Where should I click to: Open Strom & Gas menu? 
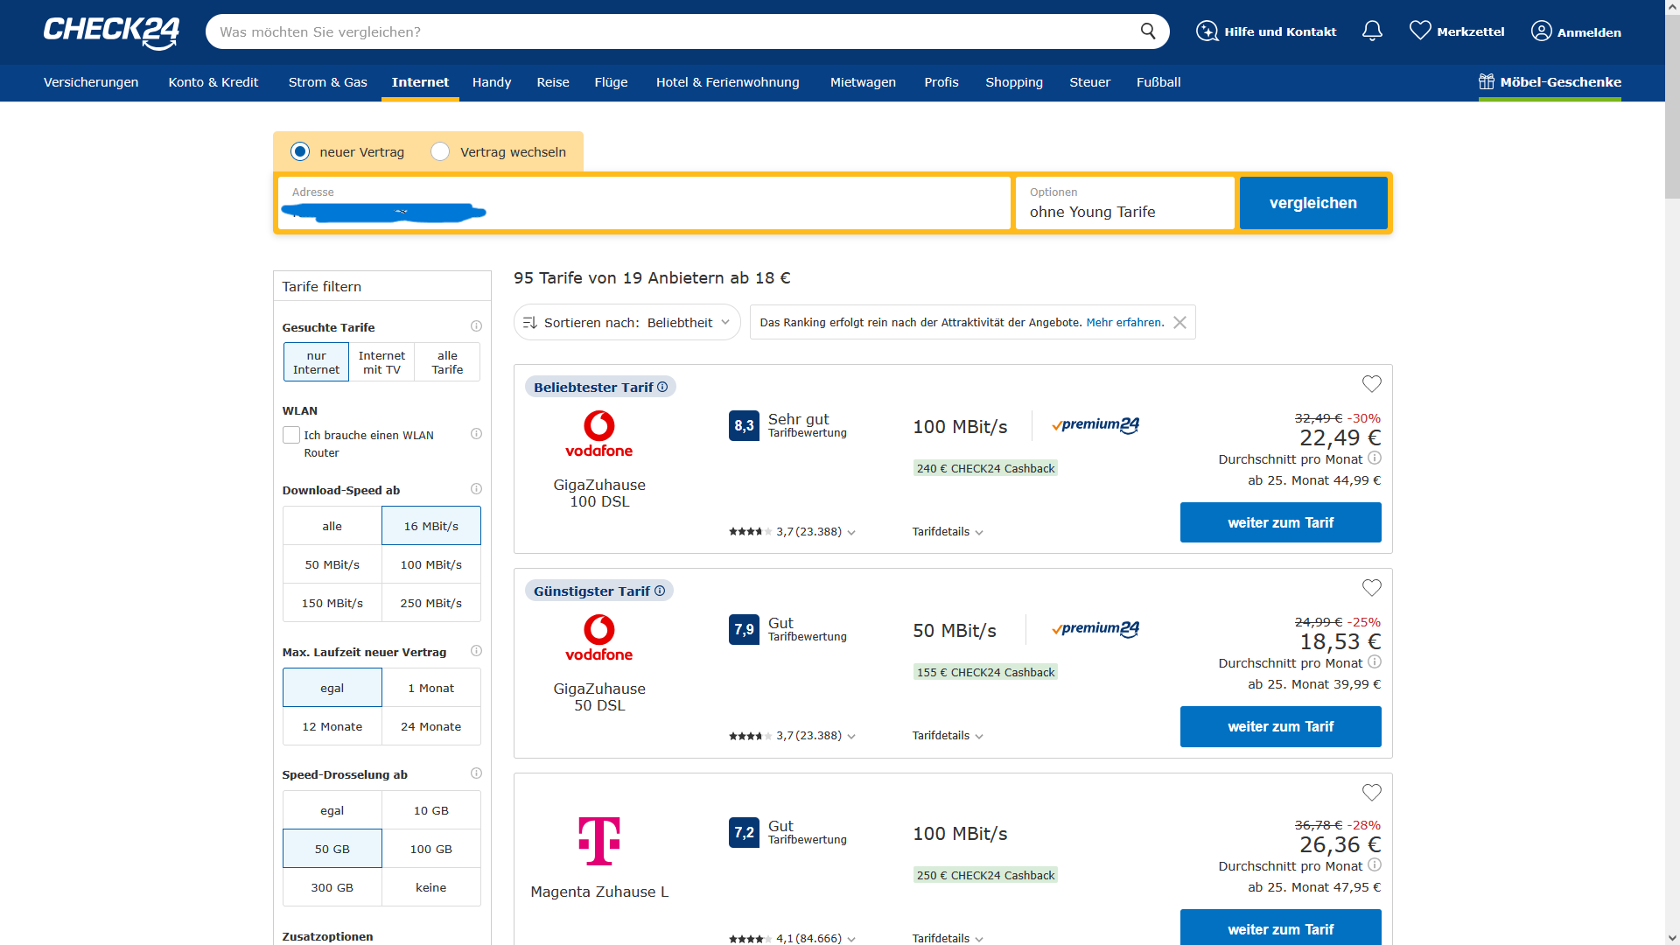point(328,82)
